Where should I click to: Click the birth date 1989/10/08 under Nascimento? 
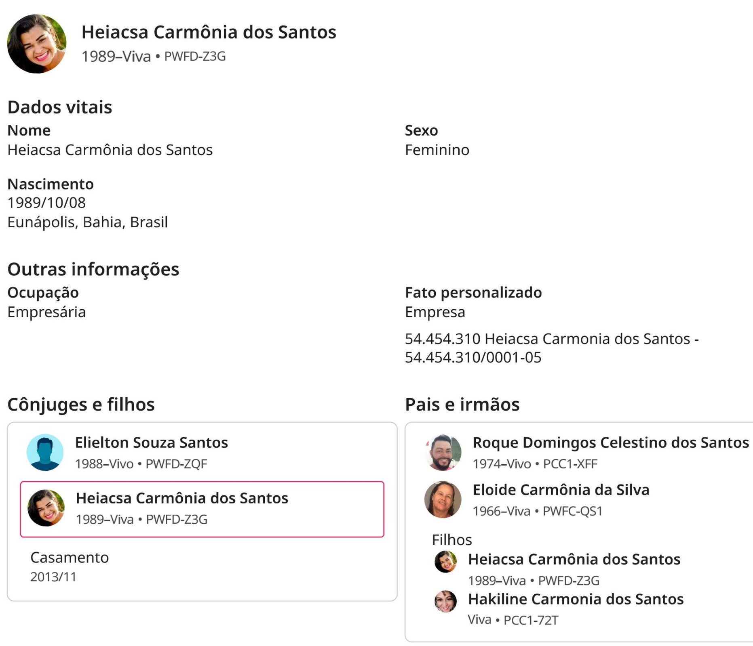click(46, 203)
